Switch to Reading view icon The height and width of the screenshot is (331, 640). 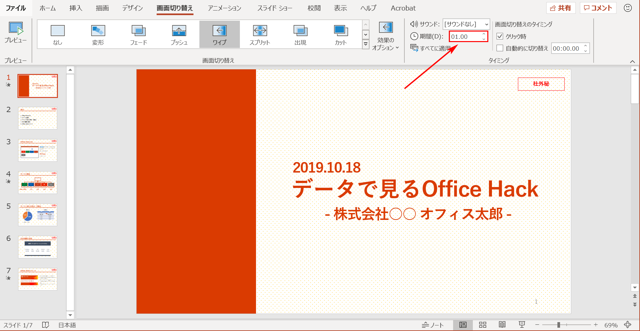(x=502, y=325)
